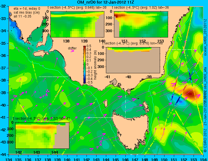Click the 'height anomaly (m)' colorbar label
208x161 pixels.
pos(95,65)
